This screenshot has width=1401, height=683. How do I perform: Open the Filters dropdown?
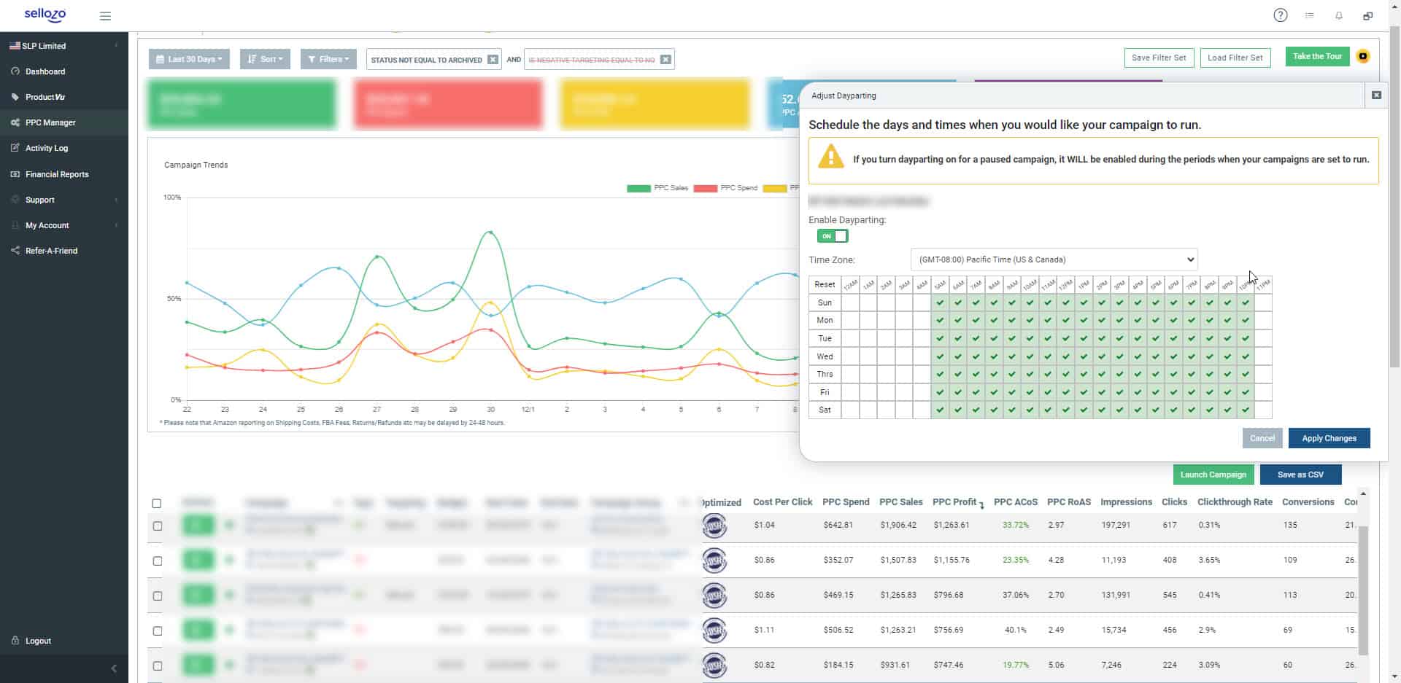click(328, 58)
